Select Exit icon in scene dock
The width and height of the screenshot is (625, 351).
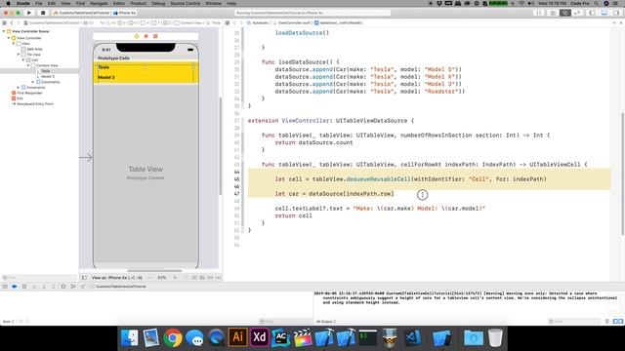[155, 36]
